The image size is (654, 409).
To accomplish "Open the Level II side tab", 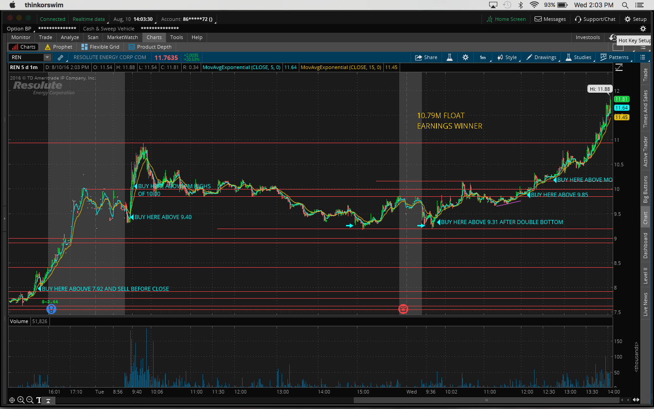I will point(645,275).
